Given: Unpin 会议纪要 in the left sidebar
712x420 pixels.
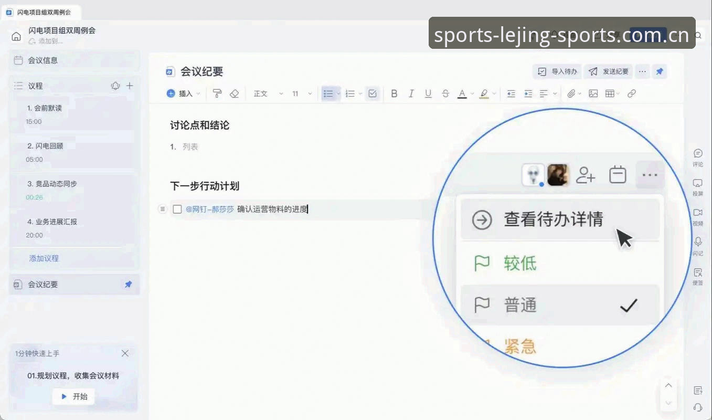Looking at the screenshot, I should point(128,285).
